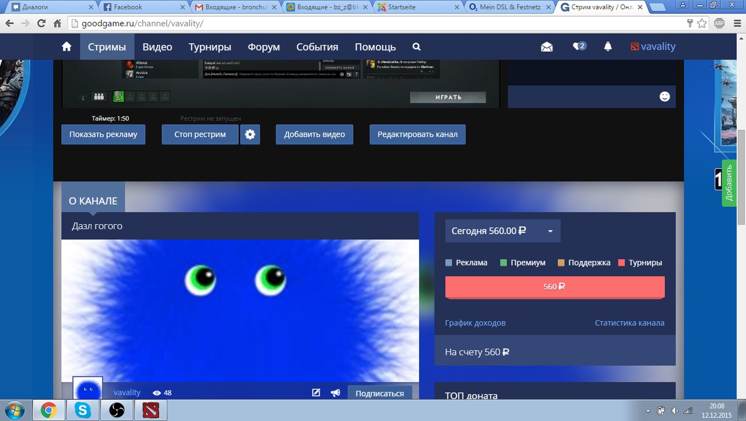Viewport: 746px width, 421px height.
Task: Open the messages envelope icon
Action: pyautogui.click(x=547, y=47)
